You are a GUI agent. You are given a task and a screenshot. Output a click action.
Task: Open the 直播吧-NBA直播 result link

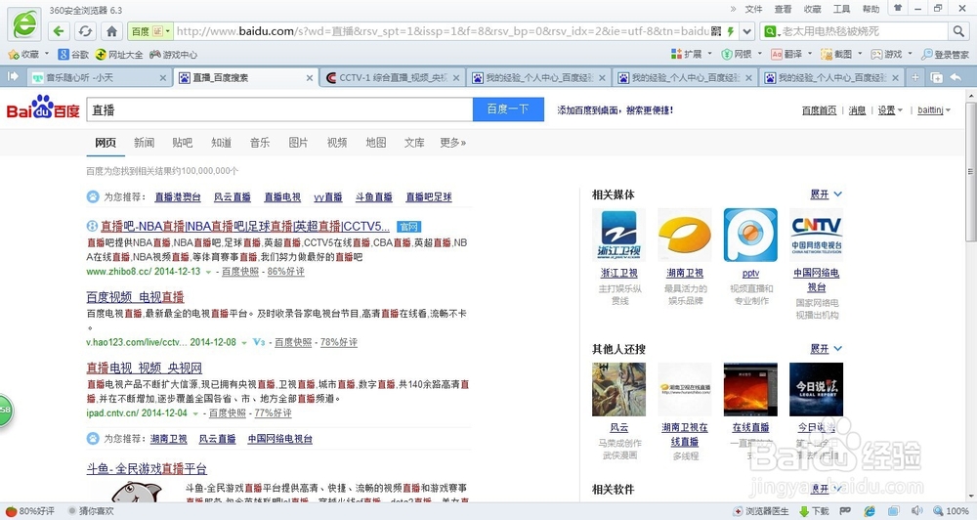245,227
